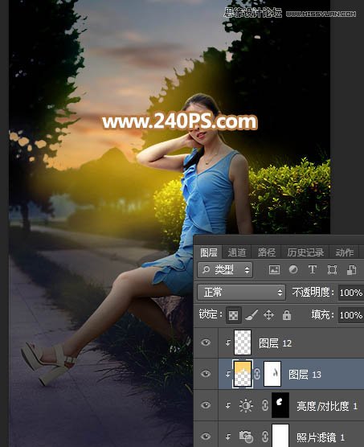
Task: Select the layer named 图层 13
Action: [x=305, y=375]
